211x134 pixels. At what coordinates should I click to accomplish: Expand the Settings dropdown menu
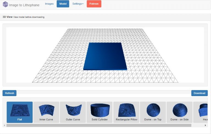[78, 4]
